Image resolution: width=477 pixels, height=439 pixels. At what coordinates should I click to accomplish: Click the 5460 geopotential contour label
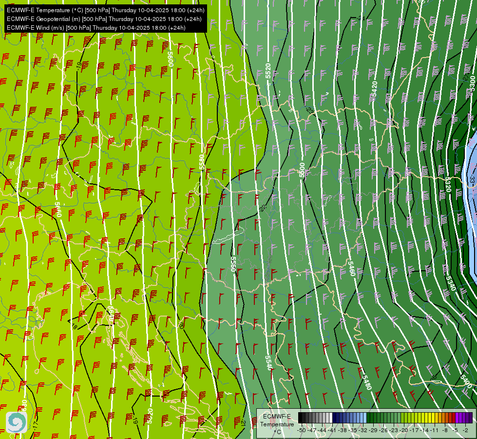351,269
